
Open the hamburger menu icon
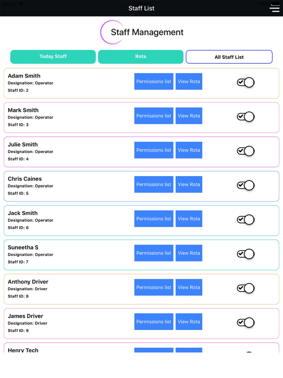[274, 8]
